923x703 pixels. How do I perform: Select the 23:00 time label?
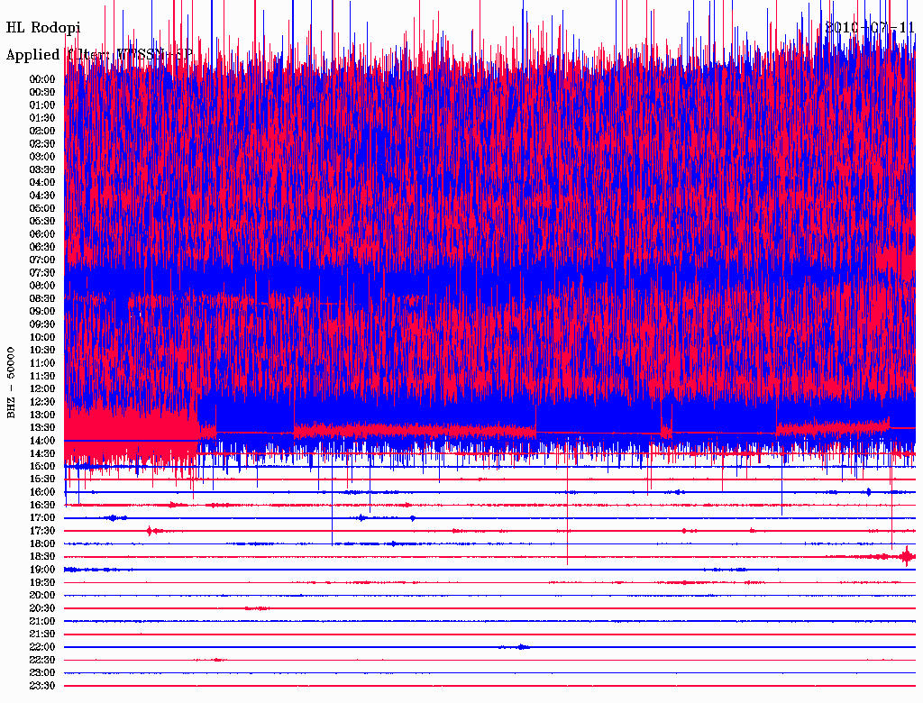(42, 673)
